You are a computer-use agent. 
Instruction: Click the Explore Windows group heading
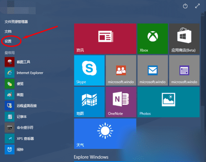point(91,157)
